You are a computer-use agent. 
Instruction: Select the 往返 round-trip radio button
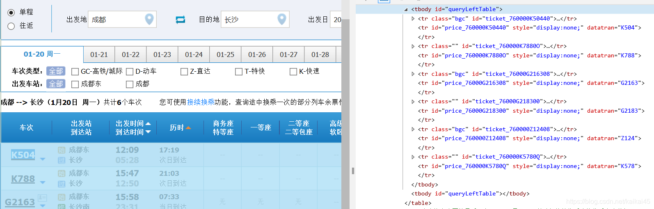tap(11, 26)
